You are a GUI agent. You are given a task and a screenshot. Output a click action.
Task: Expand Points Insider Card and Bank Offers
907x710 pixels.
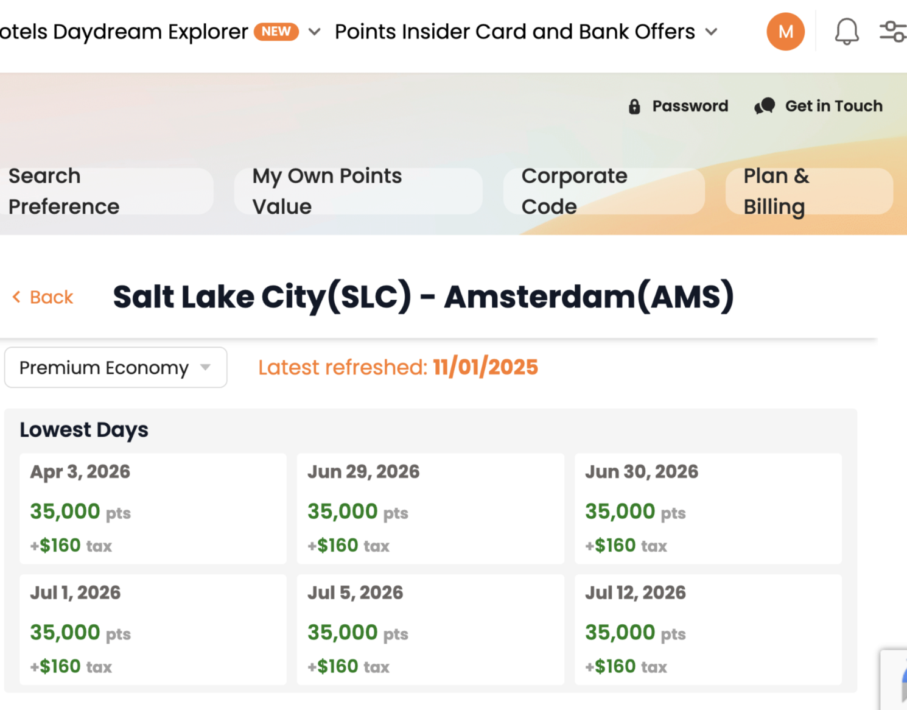(711, 32)
